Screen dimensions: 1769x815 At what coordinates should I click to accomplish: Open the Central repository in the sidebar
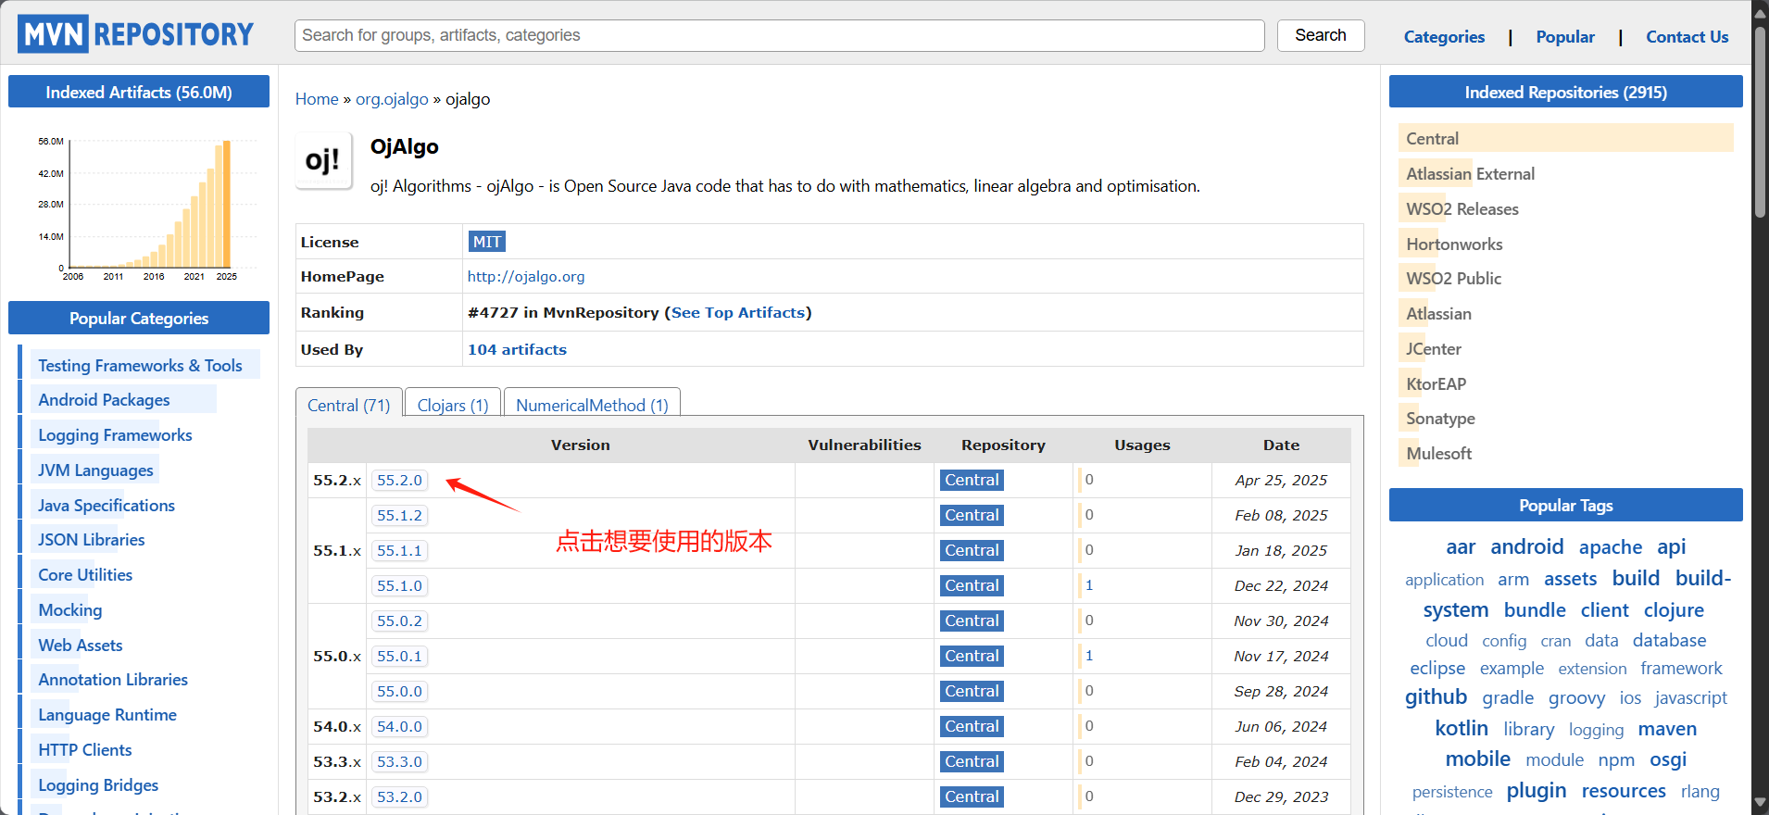[x=1432, y=139]
